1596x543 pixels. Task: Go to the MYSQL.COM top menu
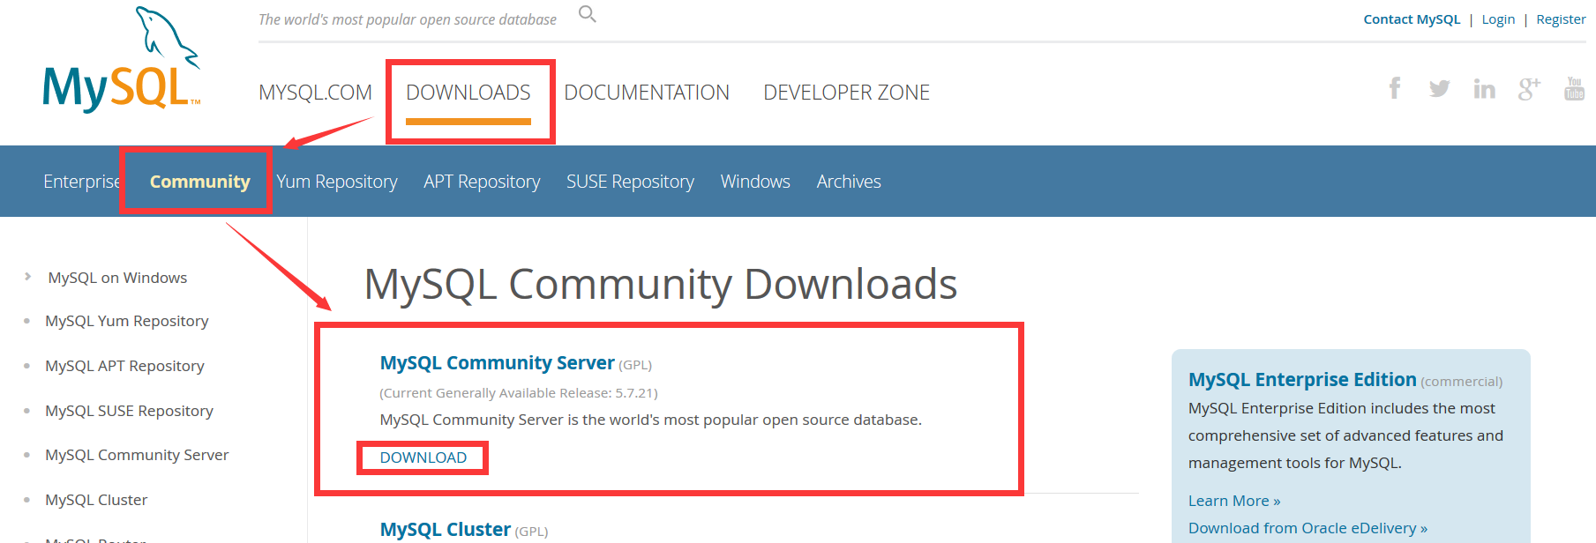[315, 93]
